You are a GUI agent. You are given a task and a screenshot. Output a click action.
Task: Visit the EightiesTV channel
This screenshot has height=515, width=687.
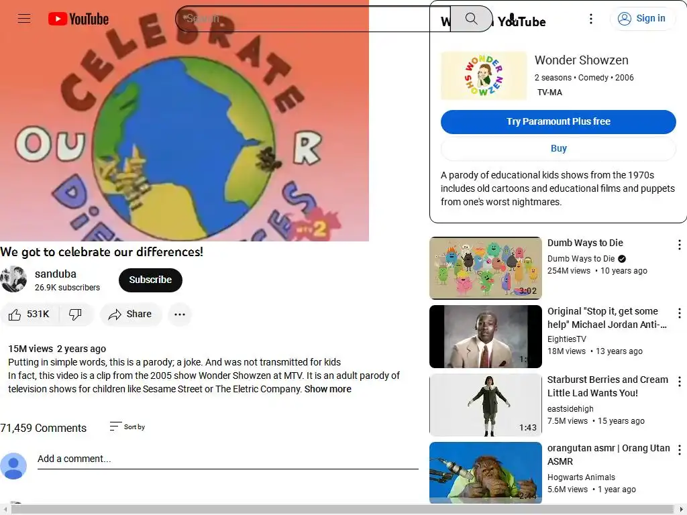[x=566, y=339]
